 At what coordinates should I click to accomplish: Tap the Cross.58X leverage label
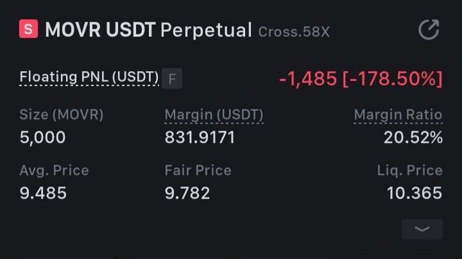pyautogui.click(x=294, y=32)
